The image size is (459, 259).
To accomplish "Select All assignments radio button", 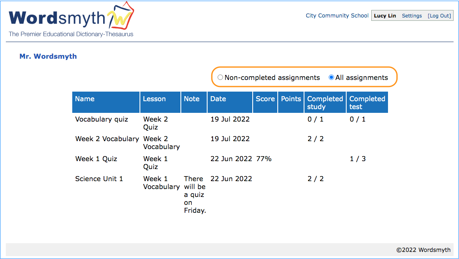I will 331,77.
